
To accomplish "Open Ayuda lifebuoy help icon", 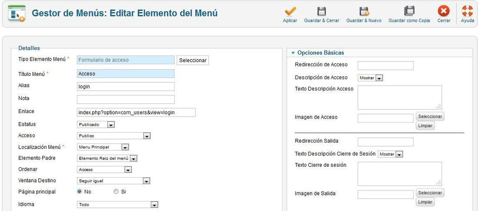I will pos(467,11).
